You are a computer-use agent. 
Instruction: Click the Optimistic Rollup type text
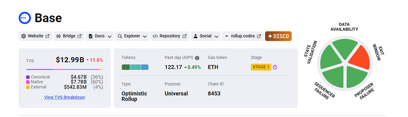[x=134, y=96]
